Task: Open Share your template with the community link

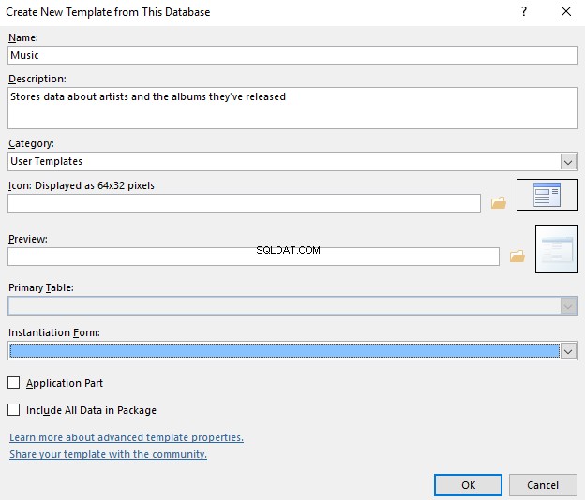Action: click(108, 454)
